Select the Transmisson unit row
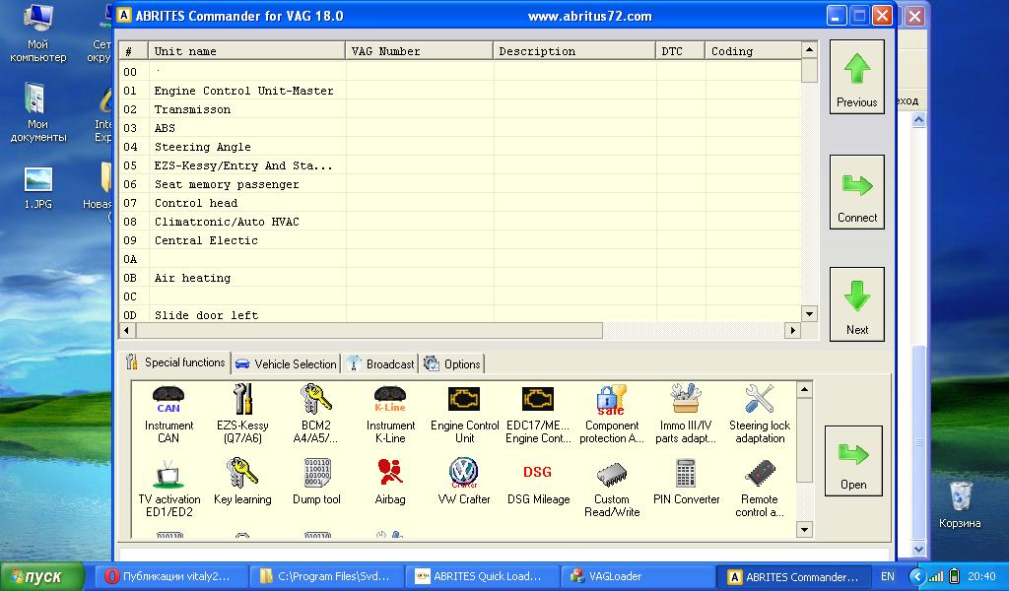This screenshot has height=591, width=1009. (x=460, y=109)
